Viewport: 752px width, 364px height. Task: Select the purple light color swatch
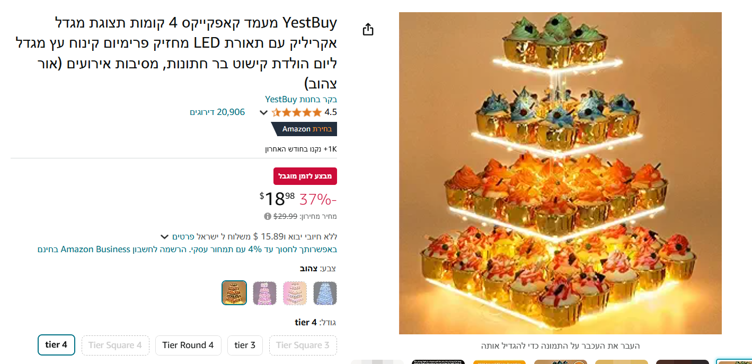click(264, 293)
